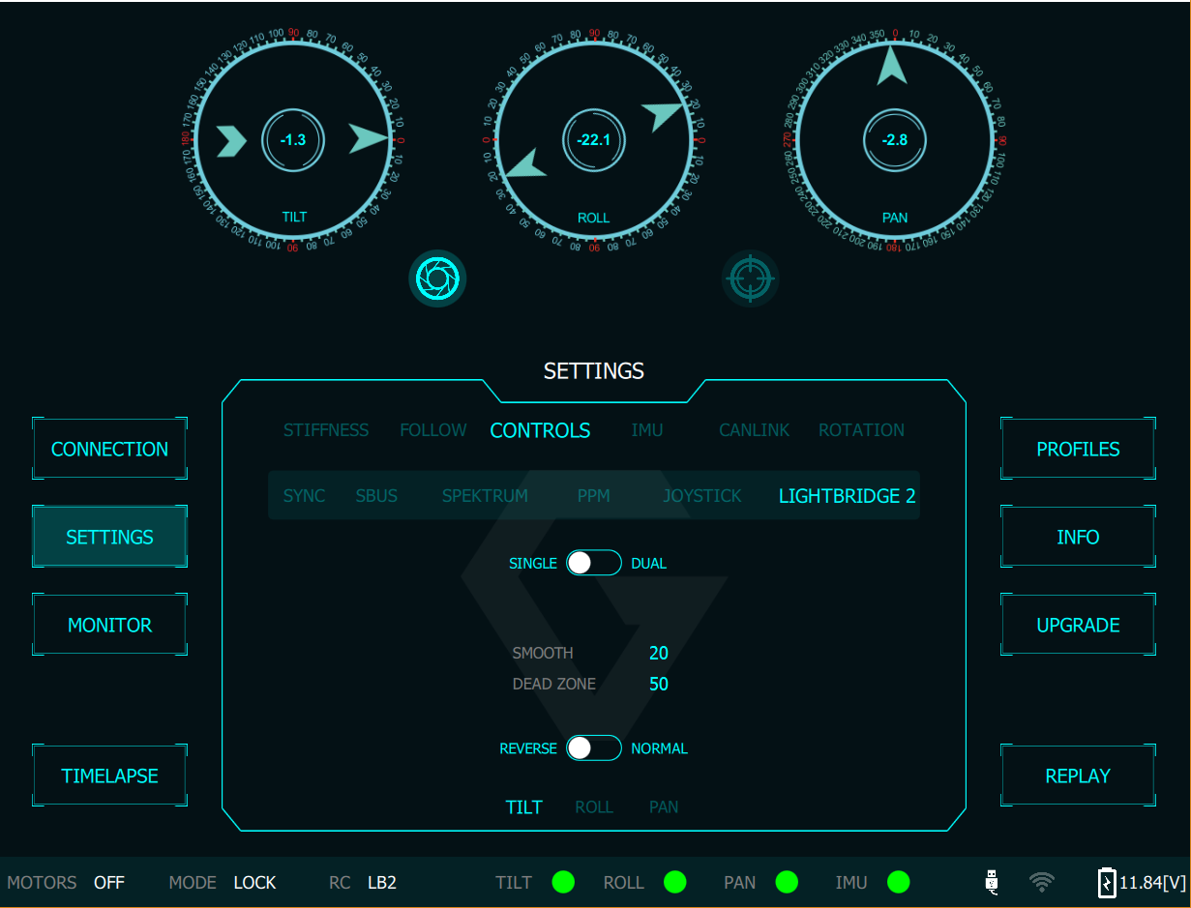Click the ROLL angle gauge dial
This screenshot has width=1191, height=908.
pos(593,140)
